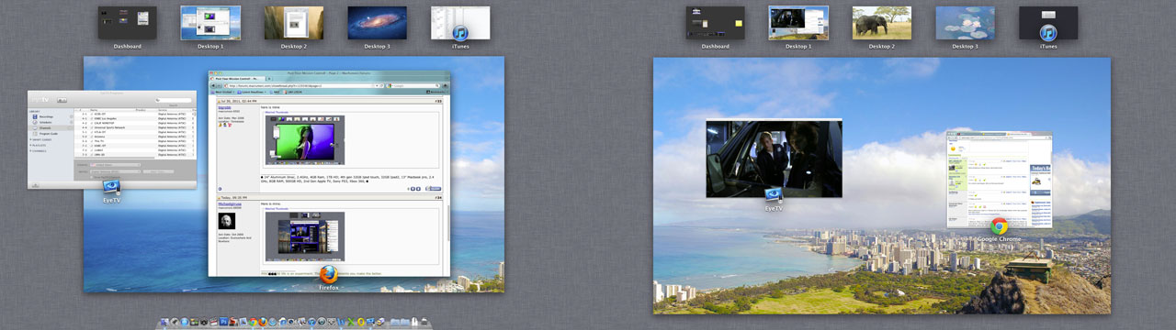Viewport: 1176px width, 330px height.
Task: Launch Microsoft Excel from the Dock
Action: point(351,322)
